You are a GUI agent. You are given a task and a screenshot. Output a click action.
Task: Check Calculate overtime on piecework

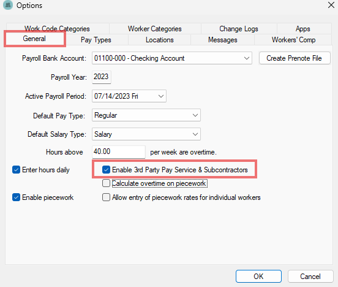tap(106, 183)
